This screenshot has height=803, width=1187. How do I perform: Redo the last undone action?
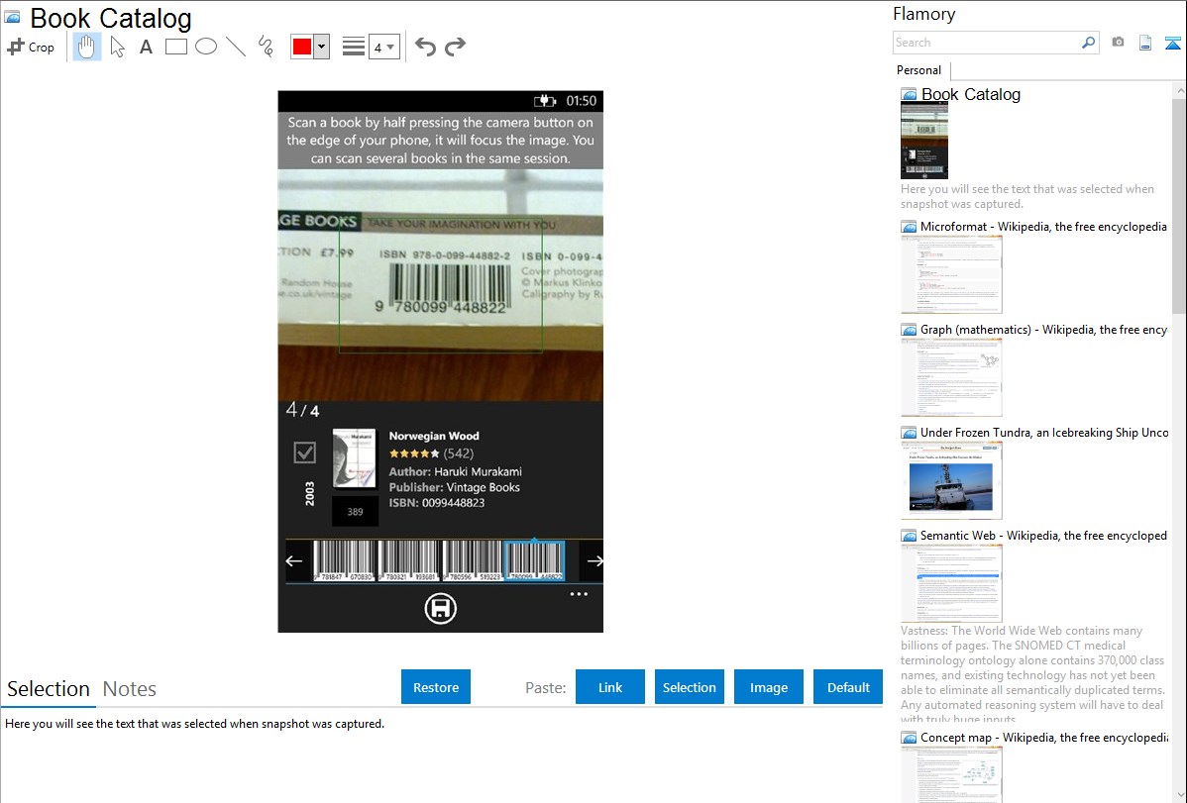(x=455, y=47)
